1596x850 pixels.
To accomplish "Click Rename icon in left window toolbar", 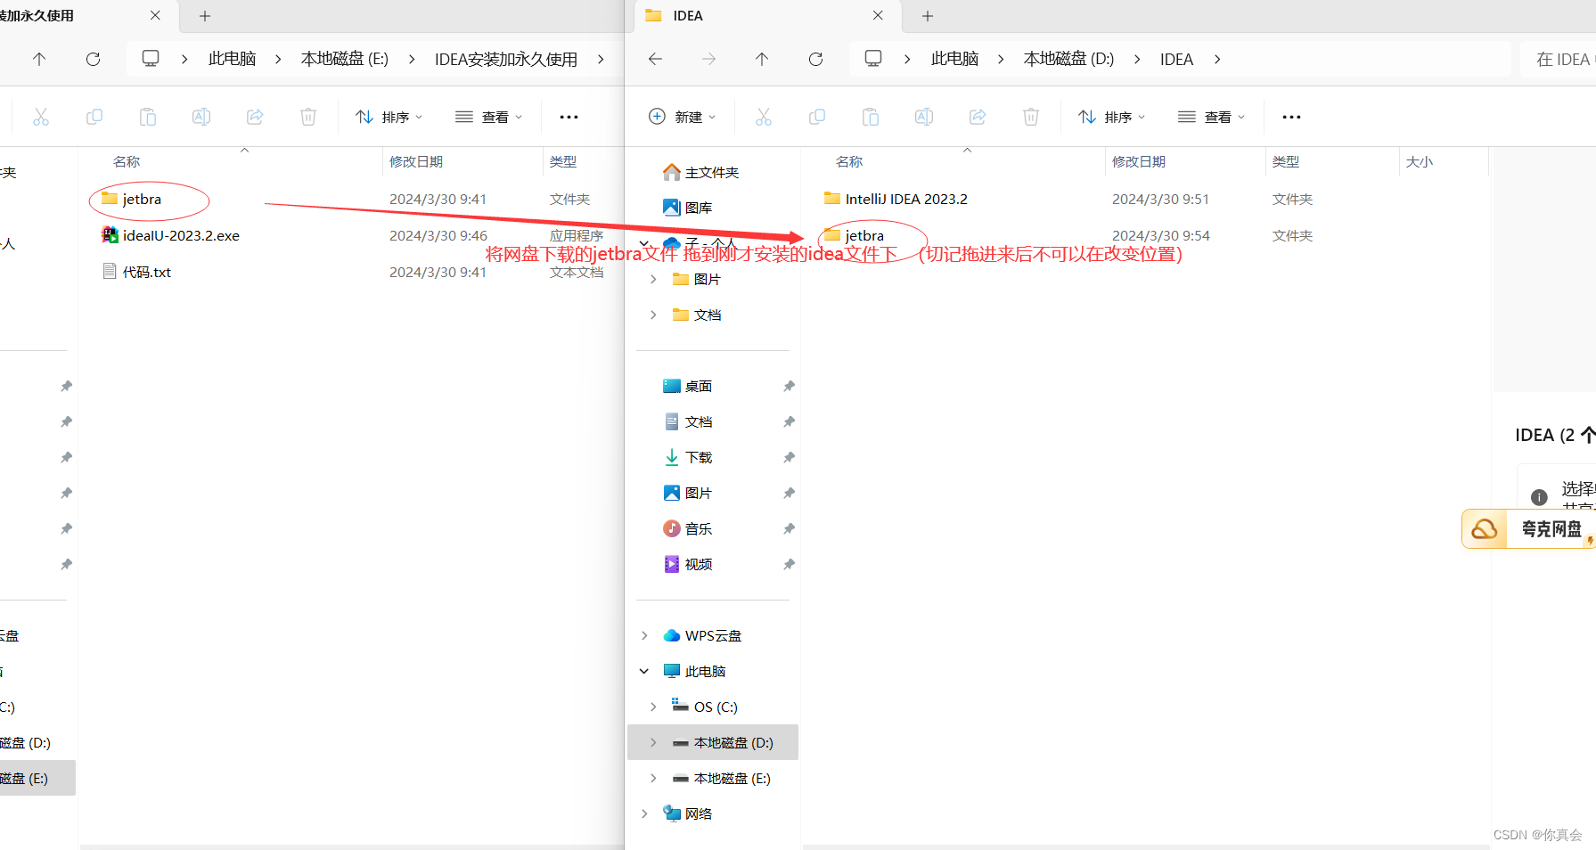I will (x=201, y=117).
